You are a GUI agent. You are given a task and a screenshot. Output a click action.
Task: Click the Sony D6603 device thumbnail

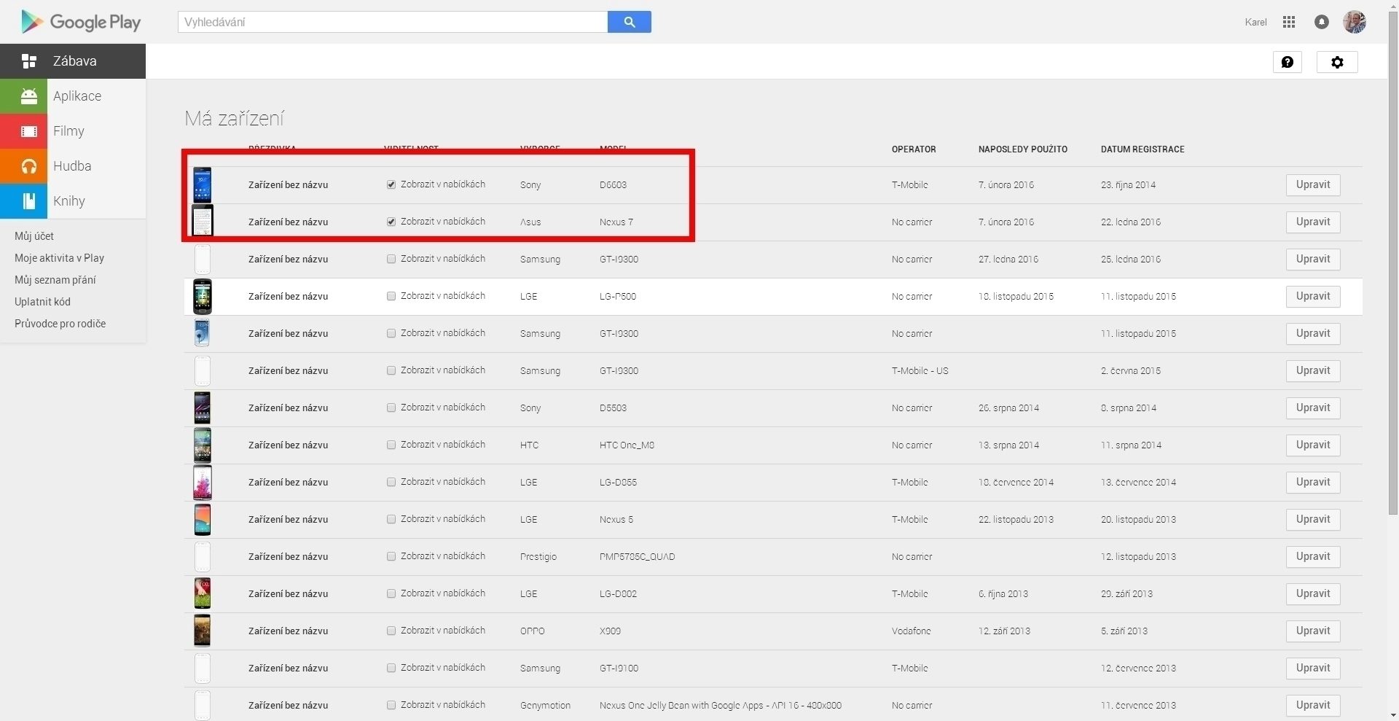pyautogui.click(x=202, y=184)
